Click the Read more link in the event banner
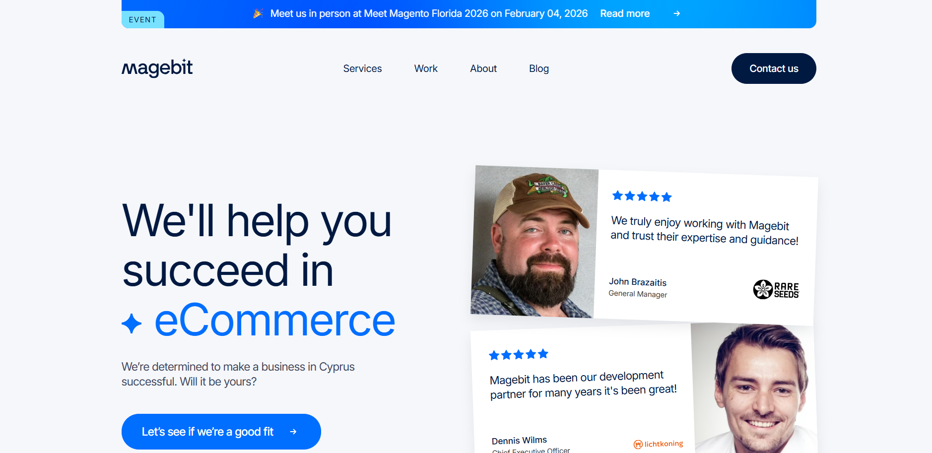This screenshot has width=932, height=453. click(x=625, y=13)
